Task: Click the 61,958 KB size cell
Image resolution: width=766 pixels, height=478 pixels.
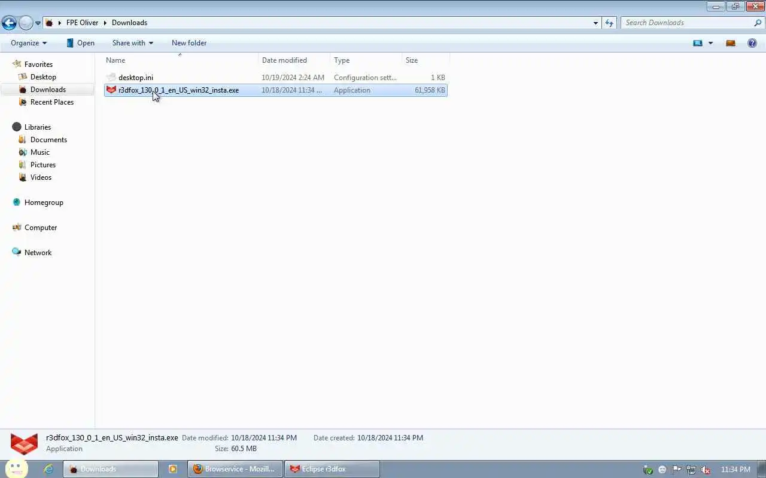Action: (x=430, y=90)
